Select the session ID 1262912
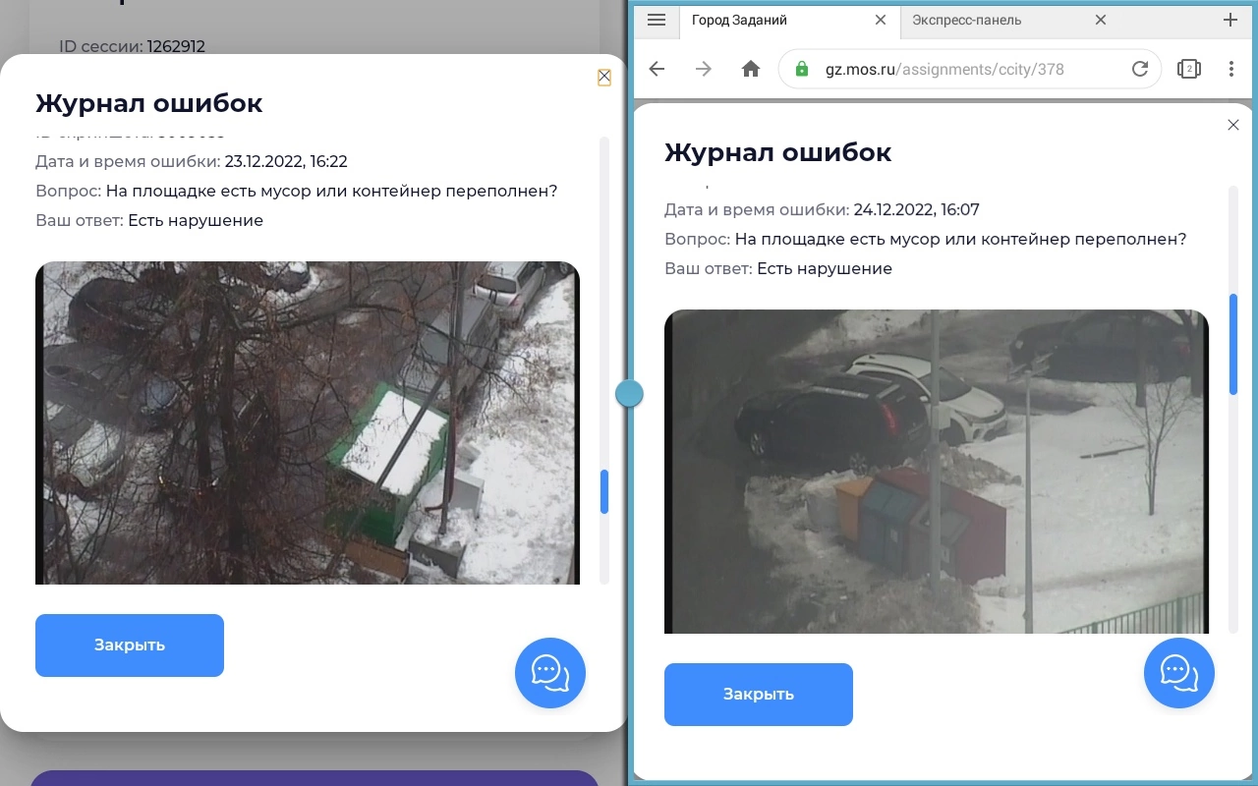This screenshot has width=1258, height=786. coord(176,46)
